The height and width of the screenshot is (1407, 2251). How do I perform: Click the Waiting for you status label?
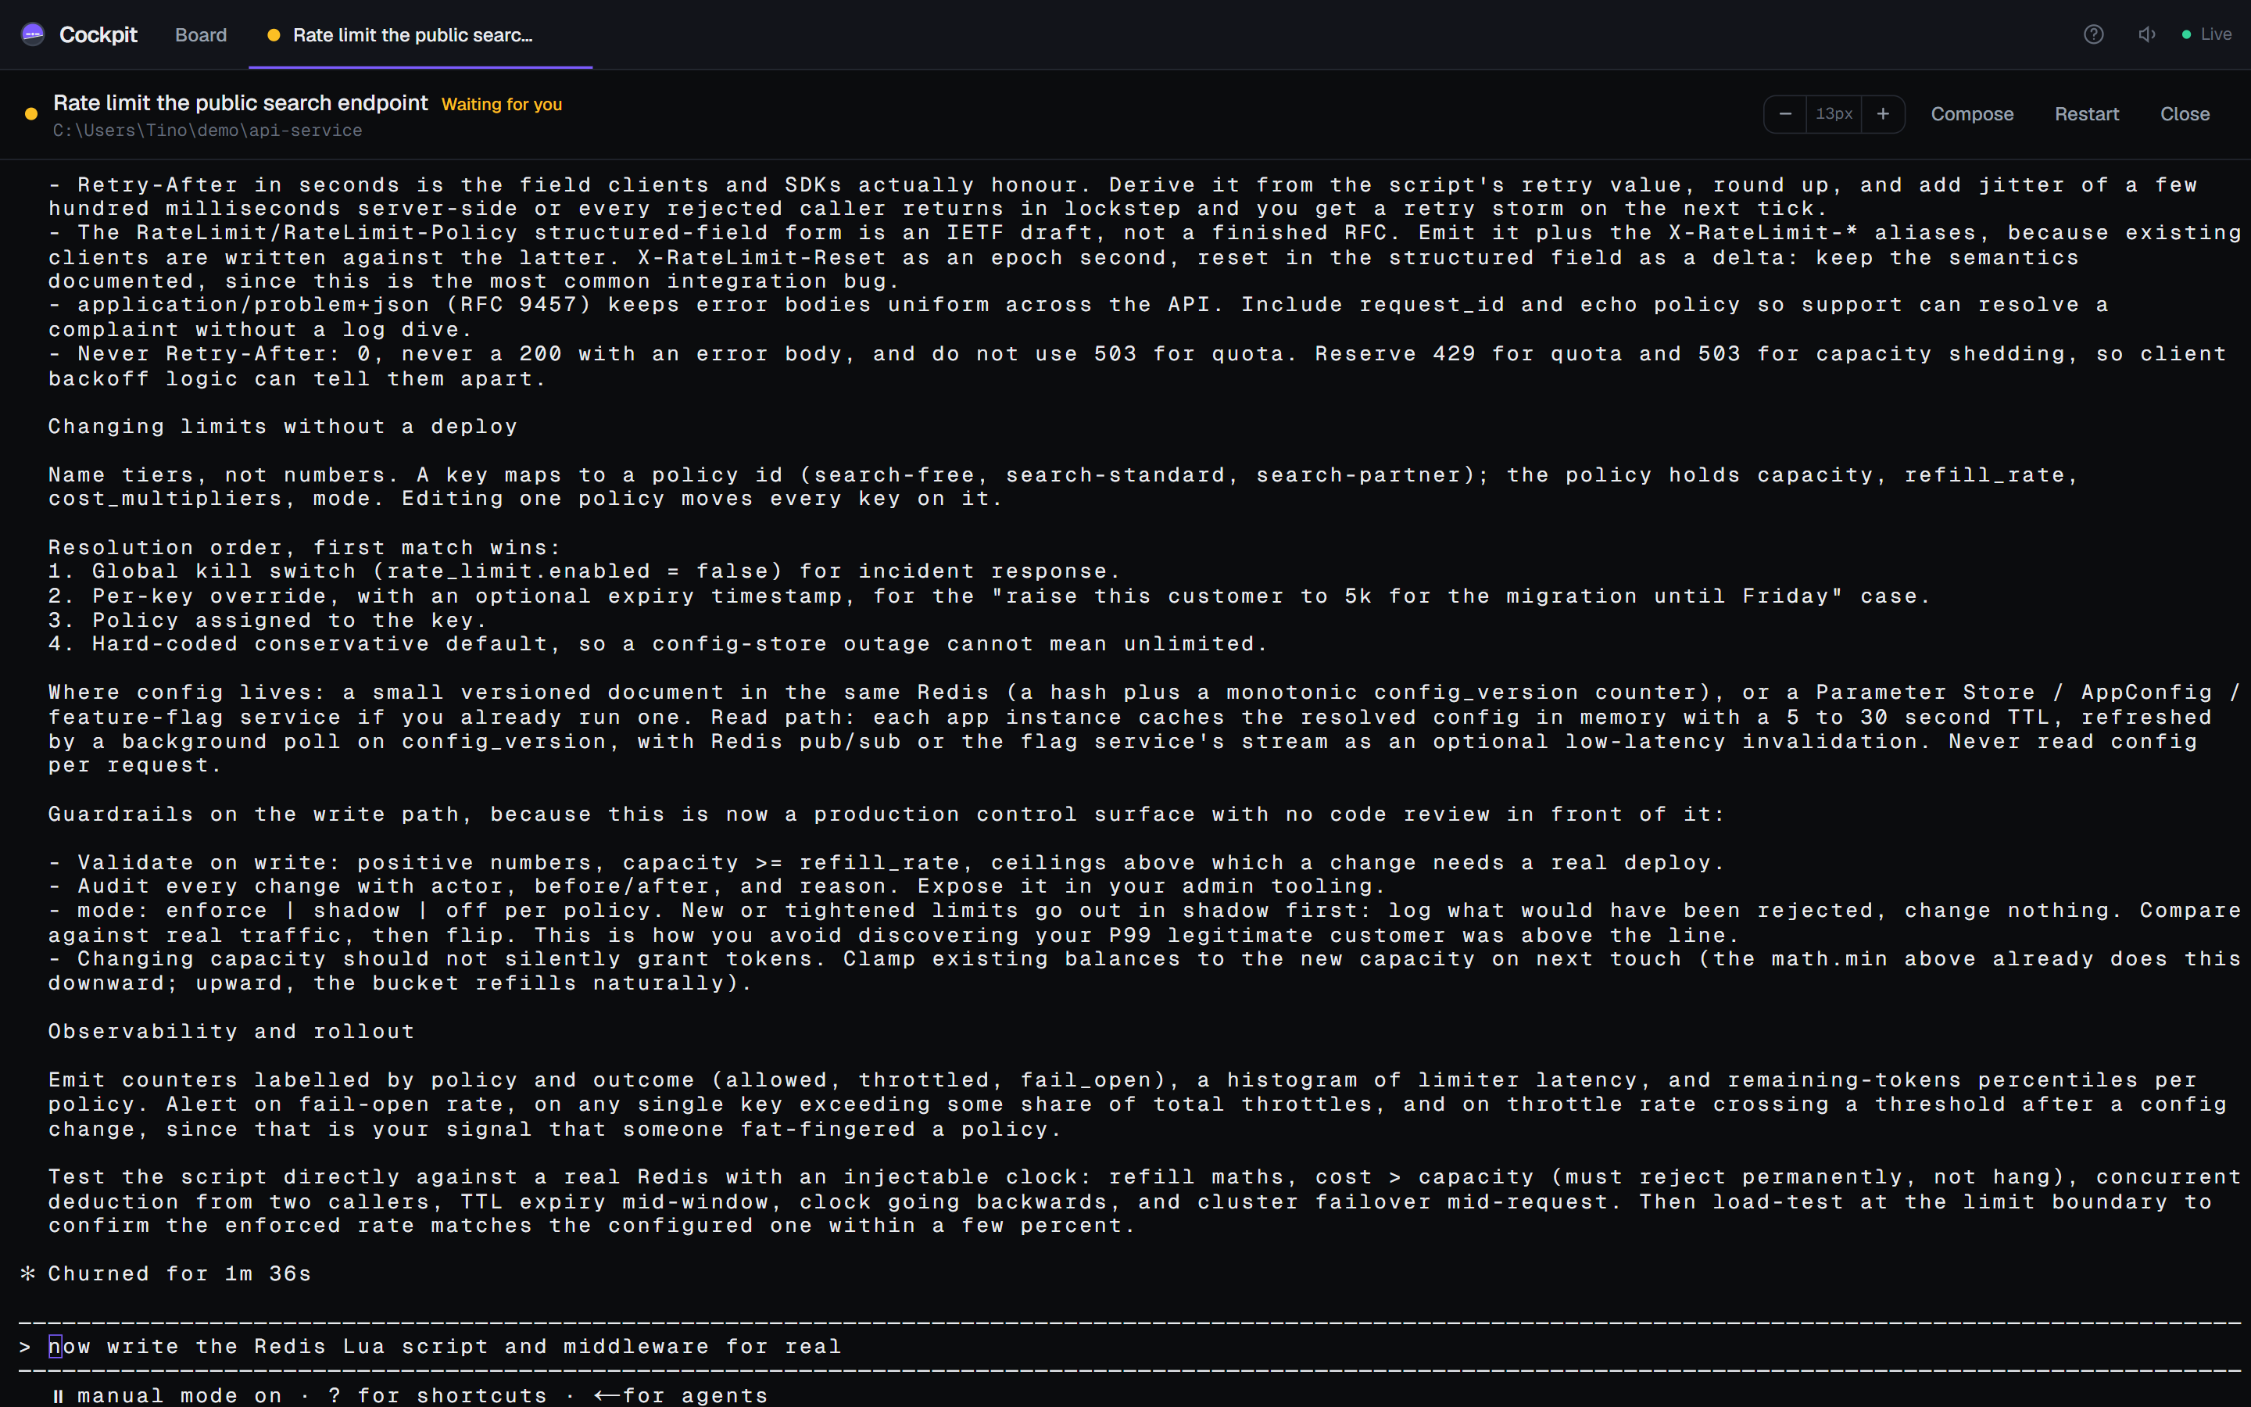[x=501, y=104]
